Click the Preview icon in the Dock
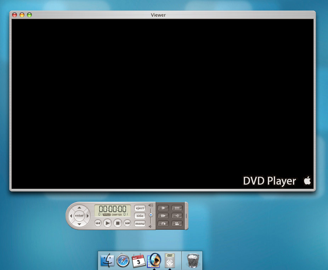 (154, 260)
